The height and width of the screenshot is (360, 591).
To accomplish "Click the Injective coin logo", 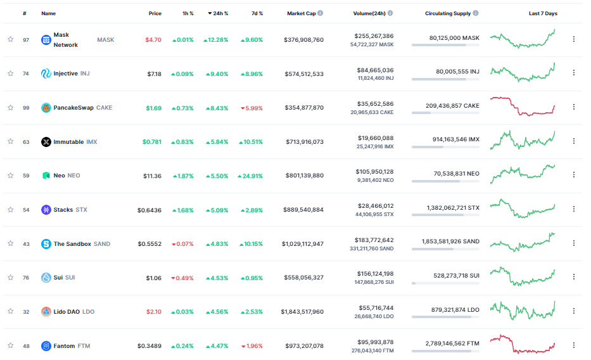I will [x=46, y=74].
